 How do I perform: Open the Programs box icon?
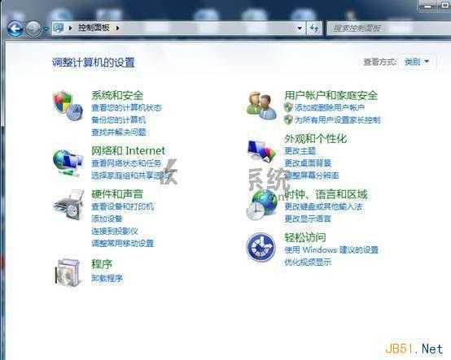click(x=68, y=273)
